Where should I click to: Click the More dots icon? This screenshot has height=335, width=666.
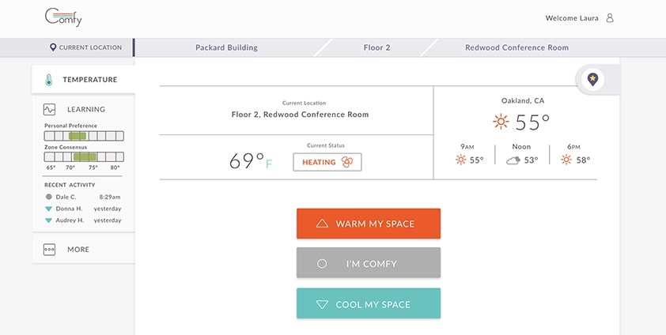coord(49,250)
